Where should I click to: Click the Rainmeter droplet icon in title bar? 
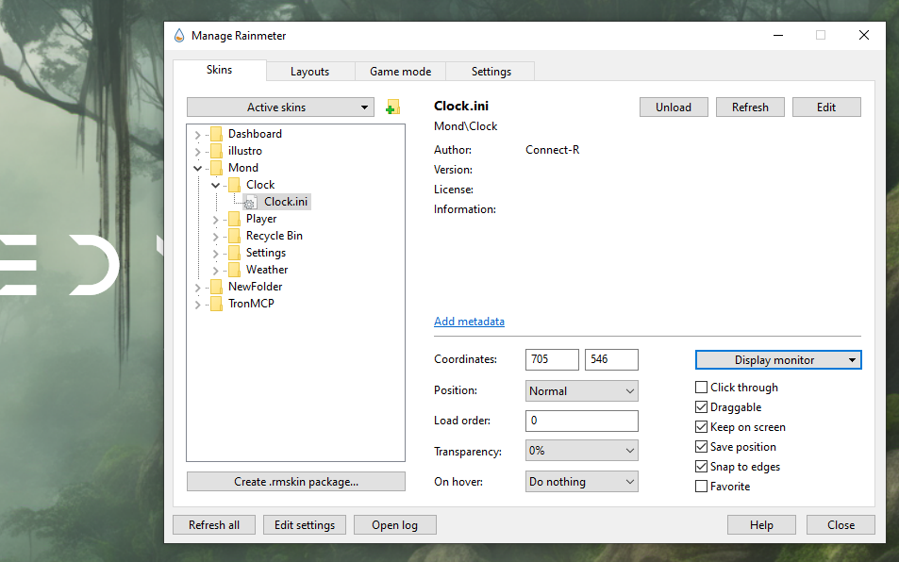pyautogui.click(x=179, y=36)
